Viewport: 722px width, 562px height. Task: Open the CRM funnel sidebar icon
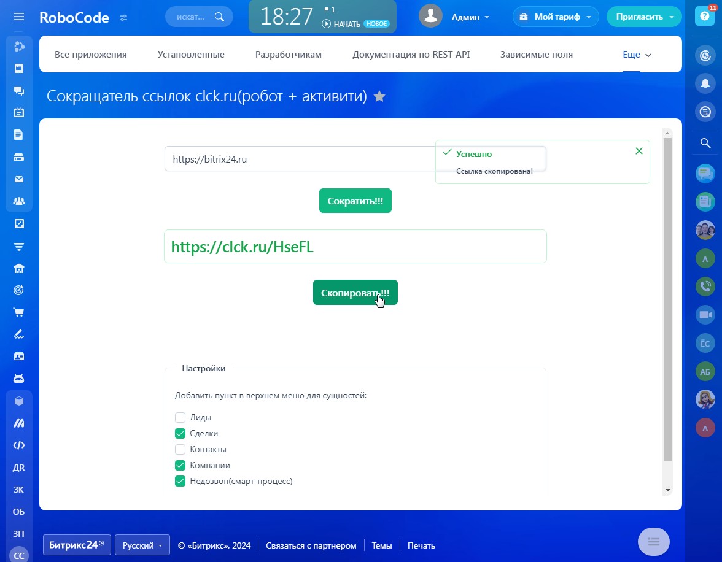[19, 247]
